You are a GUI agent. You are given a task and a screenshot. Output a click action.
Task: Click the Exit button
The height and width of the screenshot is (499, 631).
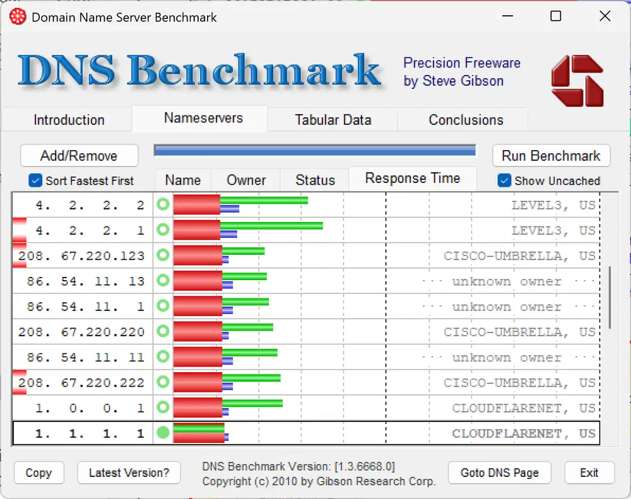[x=589, y=473]
